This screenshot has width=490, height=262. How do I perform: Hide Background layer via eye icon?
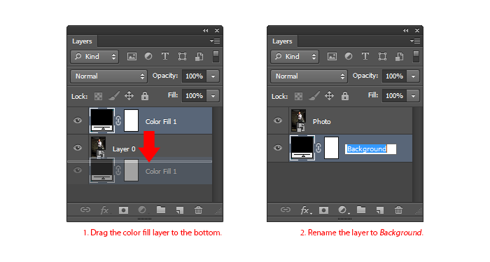tap(278, 148)
